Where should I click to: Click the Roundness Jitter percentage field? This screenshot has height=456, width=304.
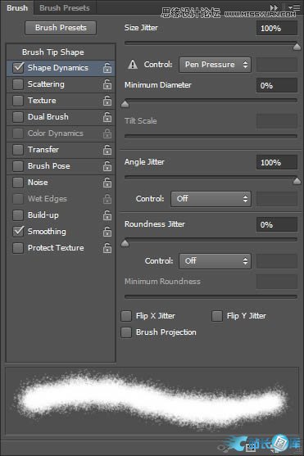pos(277,224)
